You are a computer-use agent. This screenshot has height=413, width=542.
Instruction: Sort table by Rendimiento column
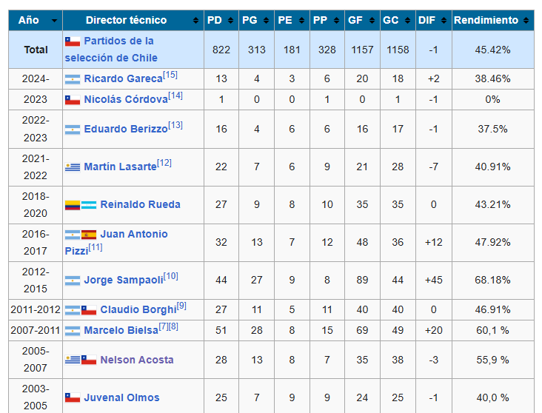(492, 20)
